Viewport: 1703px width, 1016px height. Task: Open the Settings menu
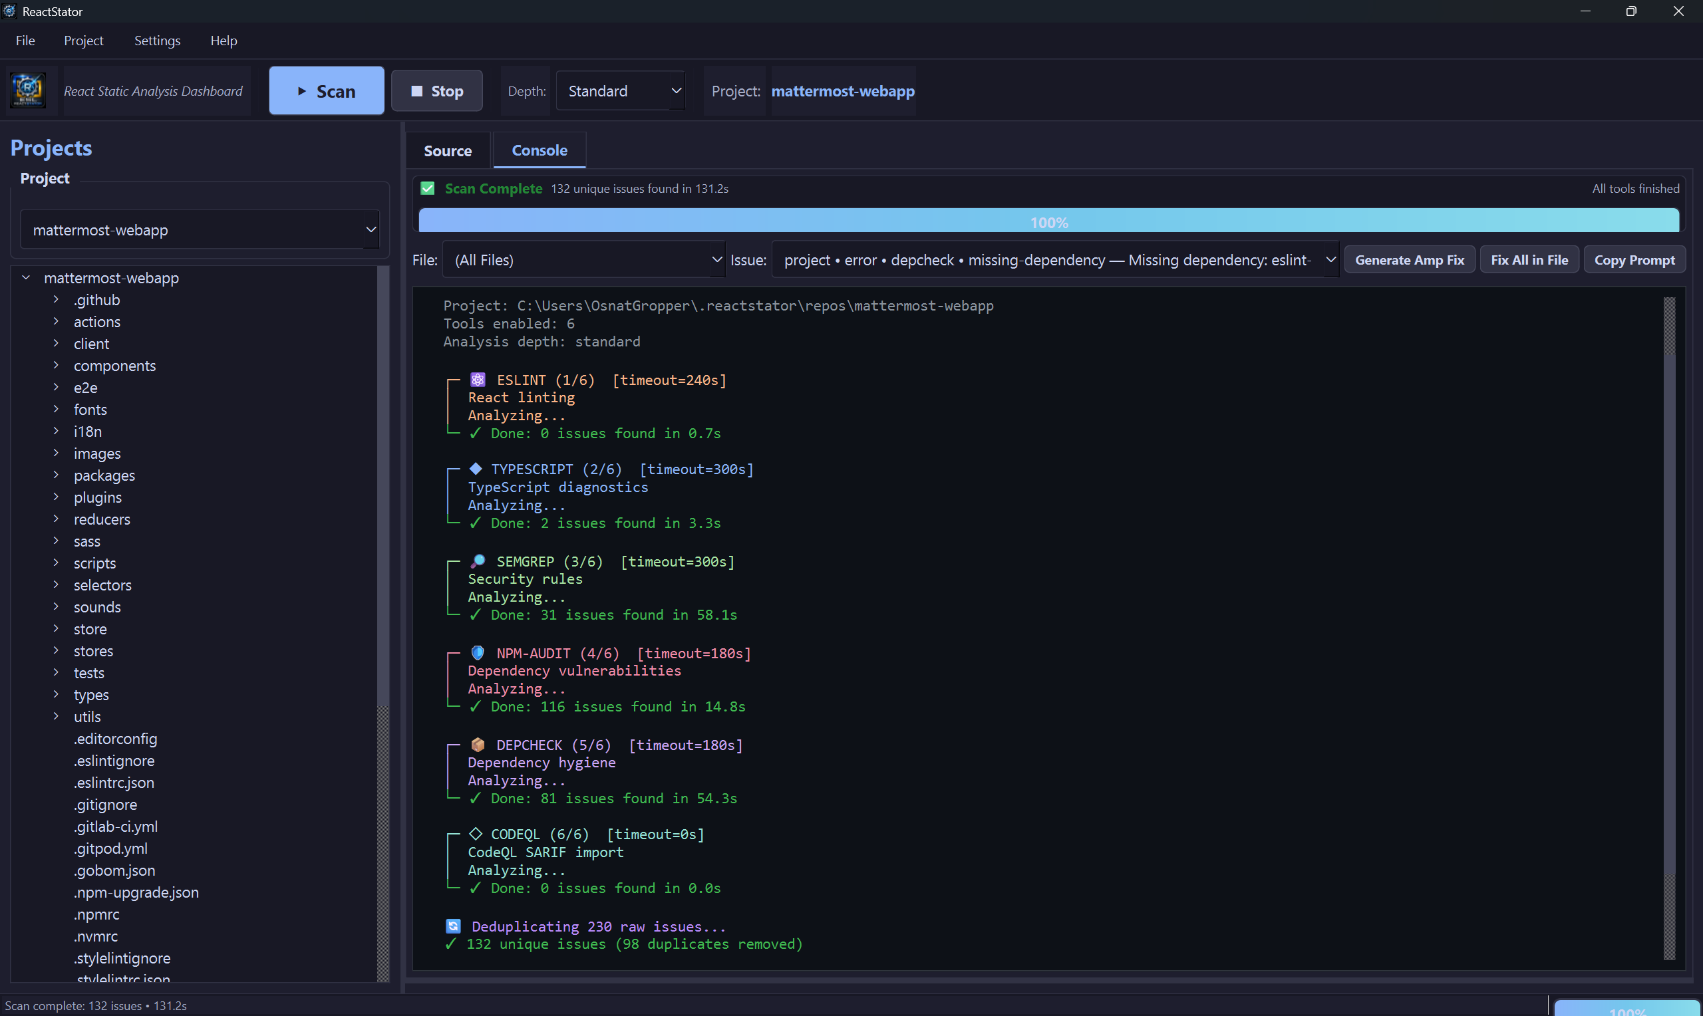158,41
